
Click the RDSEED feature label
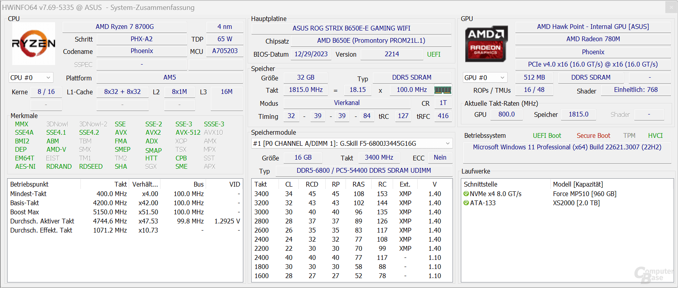(91, 166)
